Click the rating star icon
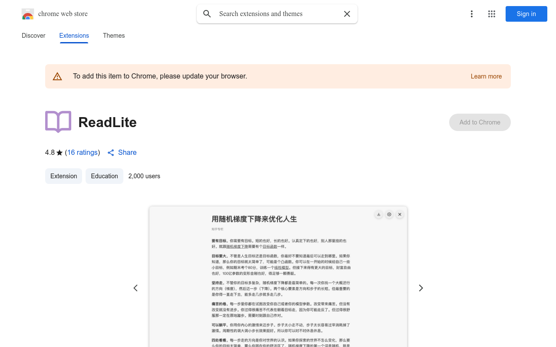556x347 pixels. [60, 153]
